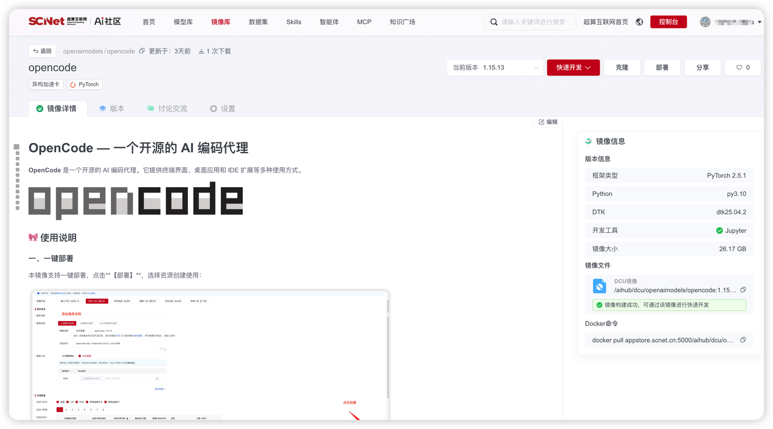Expand the account menu arrow
The height and width of the screenshot is (429, 773).
pyautogui.click(x=760, y=22)
